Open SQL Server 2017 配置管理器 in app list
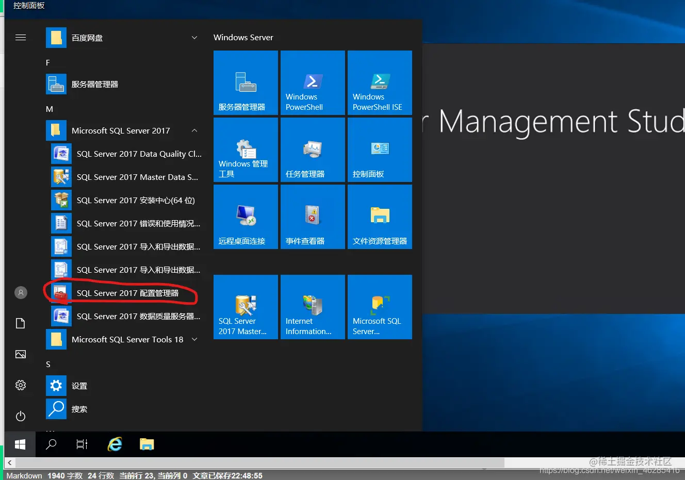The image size is (685, 480). (x=125, y=293)
